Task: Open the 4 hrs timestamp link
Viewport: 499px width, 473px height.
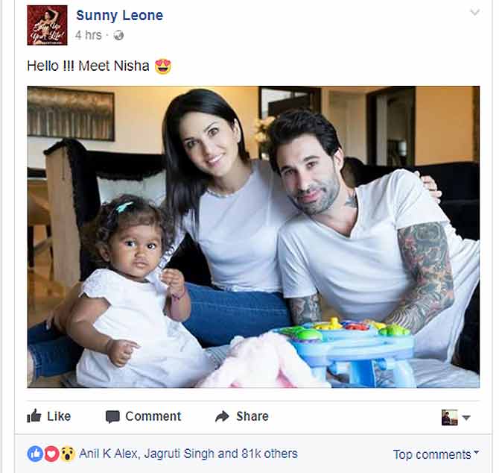Action: pos(89,35)
